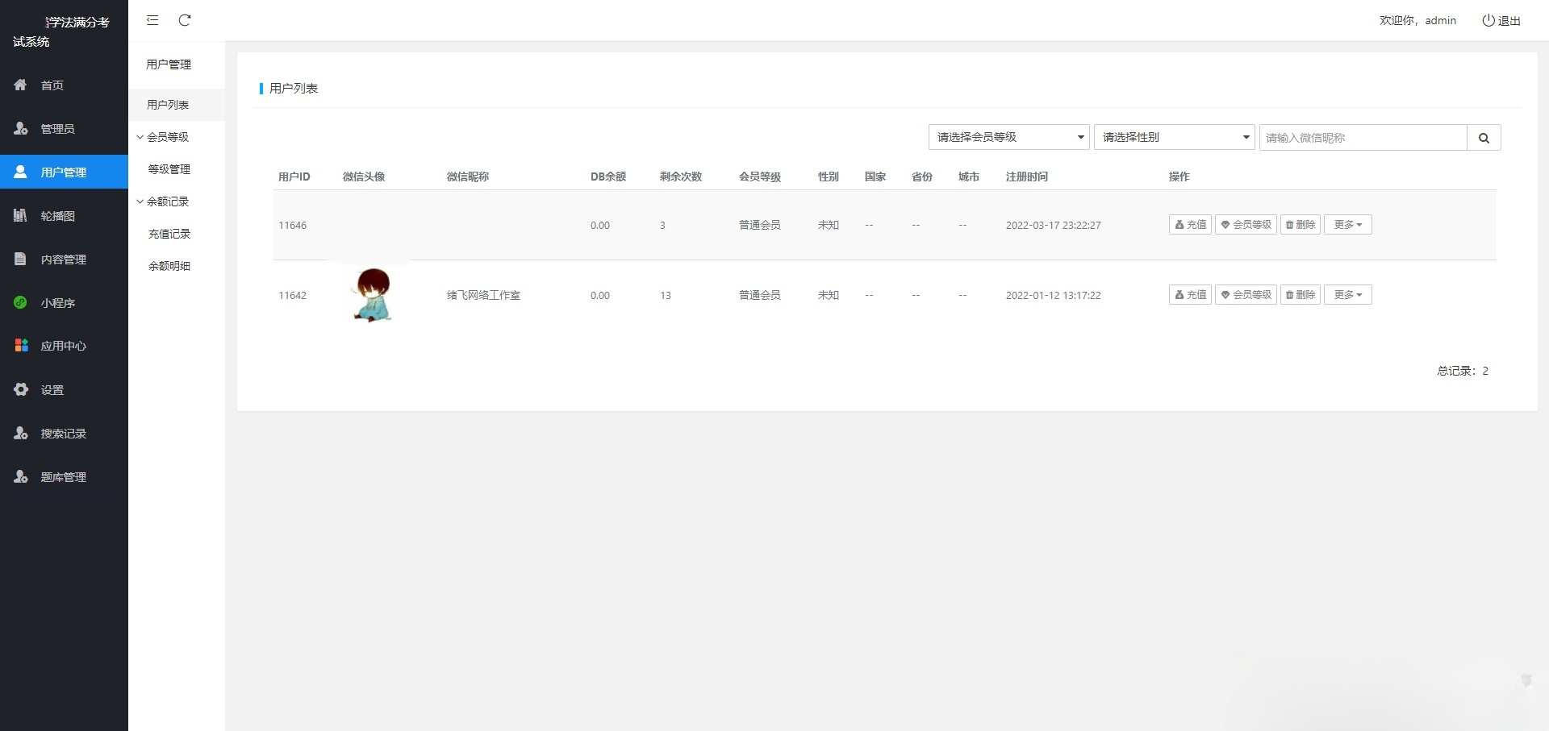Open the 请选择性别 dropdown
This screenshot has width=1549, height=731.
tap(1173, 137)
